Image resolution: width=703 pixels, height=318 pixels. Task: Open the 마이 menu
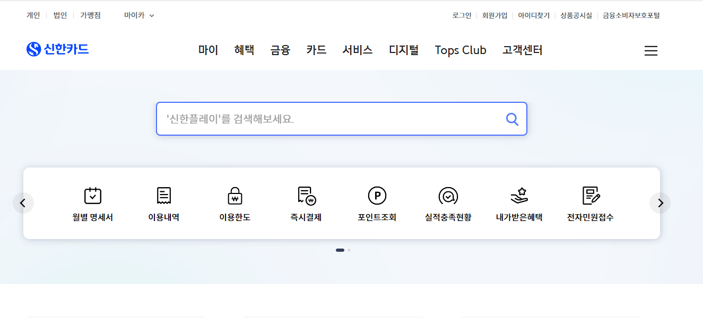pyautogui.click(x=209, y=50)
